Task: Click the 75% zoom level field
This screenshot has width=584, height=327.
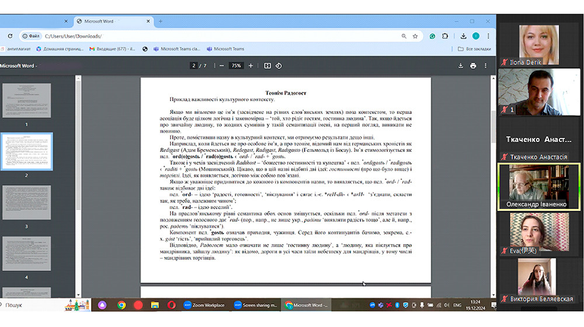Action: click(236, 65)
